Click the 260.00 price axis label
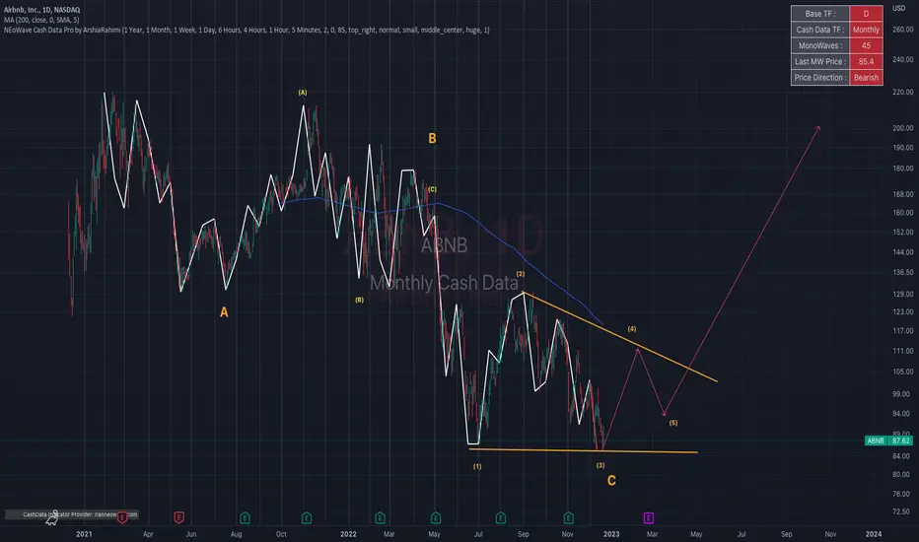919x542 pixels. (x=902, y=29)
